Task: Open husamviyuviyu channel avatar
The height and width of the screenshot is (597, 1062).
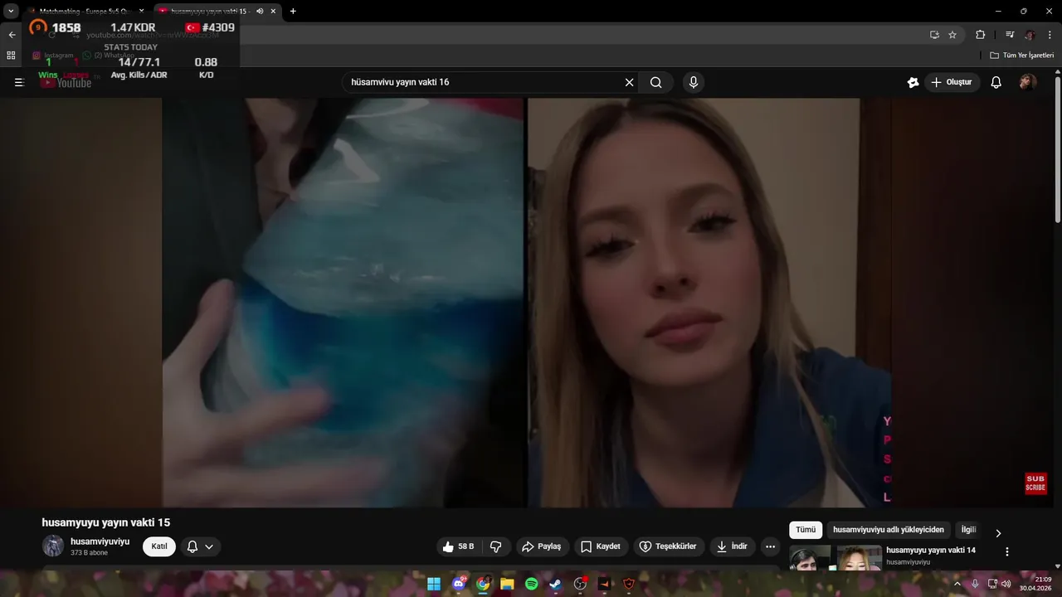Action: [53, 546]
